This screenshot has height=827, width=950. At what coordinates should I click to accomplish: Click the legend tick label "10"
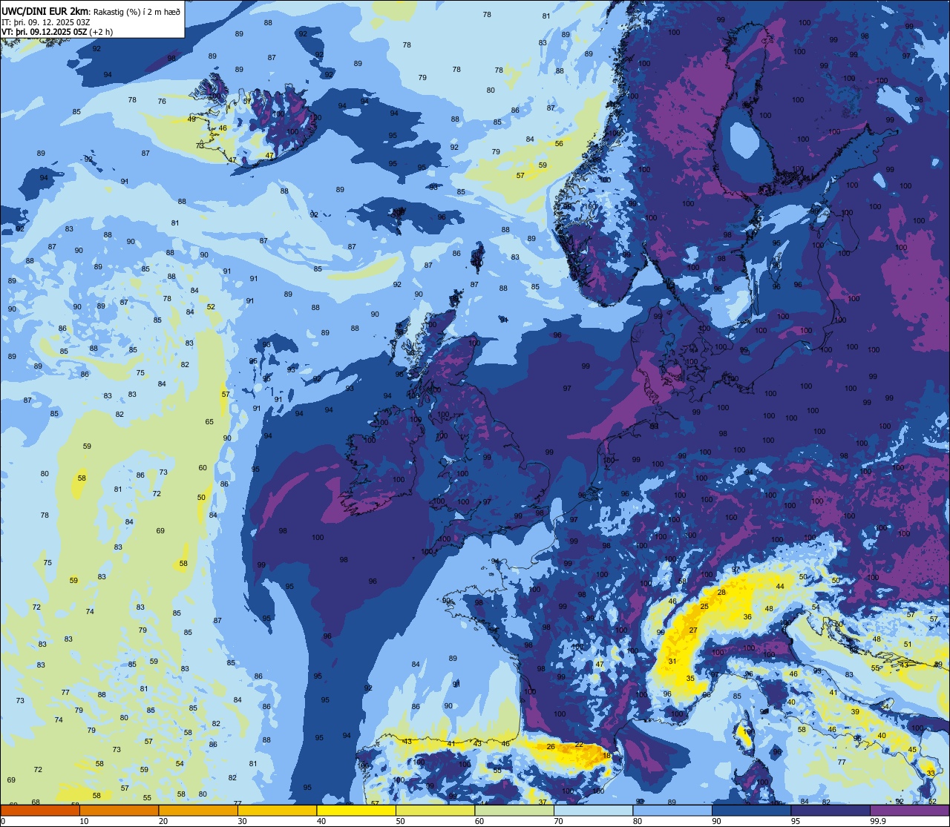tap(84, 821)
